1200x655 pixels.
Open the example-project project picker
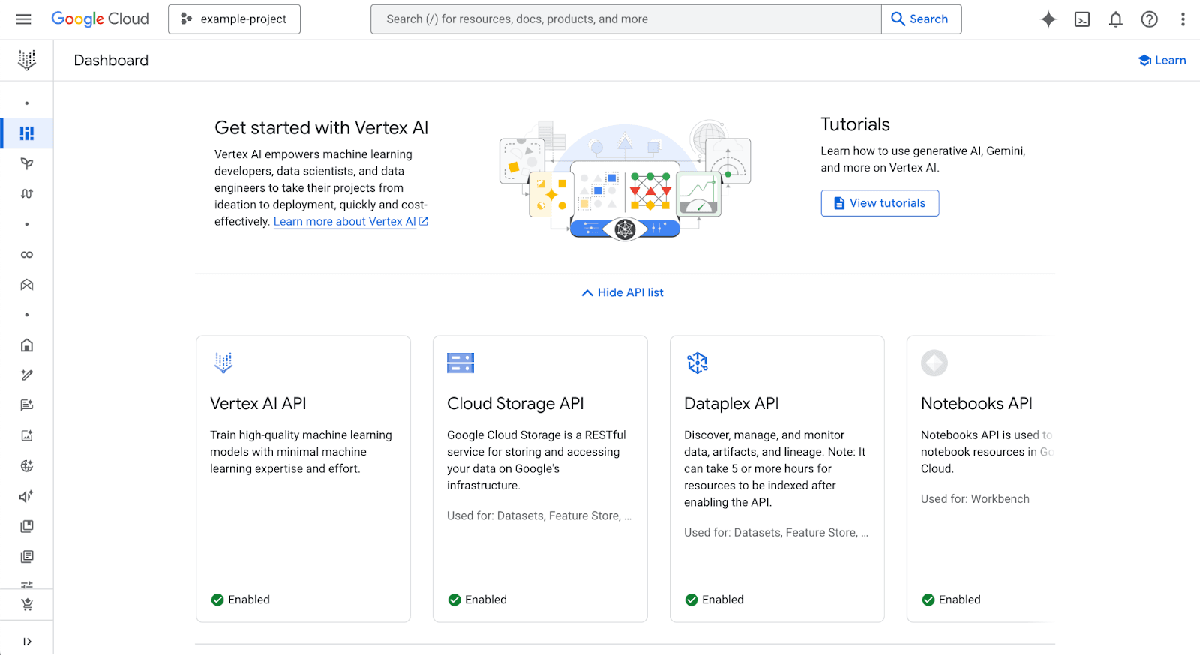pyautogui.click(x=234, y=19)
